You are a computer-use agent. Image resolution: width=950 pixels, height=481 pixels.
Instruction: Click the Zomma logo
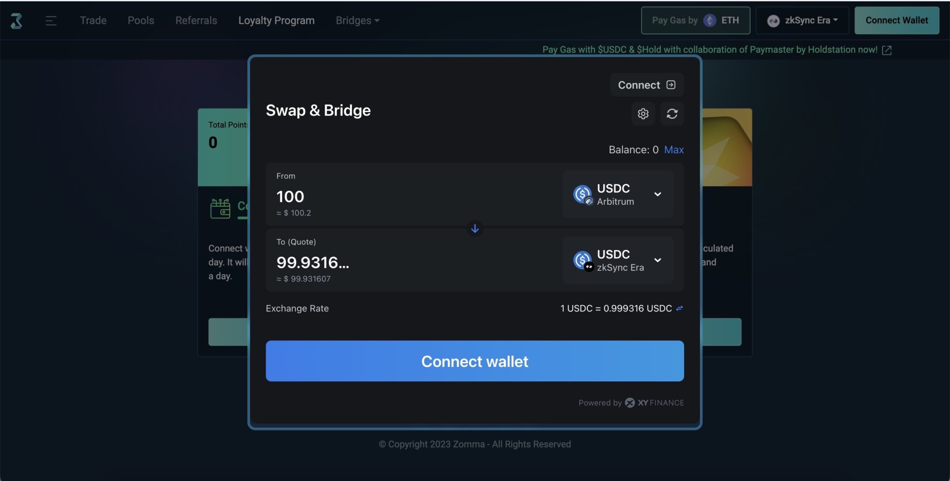tap(17, 20)
